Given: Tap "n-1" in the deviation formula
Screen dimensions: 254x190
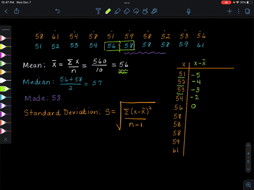Looking at the screenshot, I should pos(135,125).
